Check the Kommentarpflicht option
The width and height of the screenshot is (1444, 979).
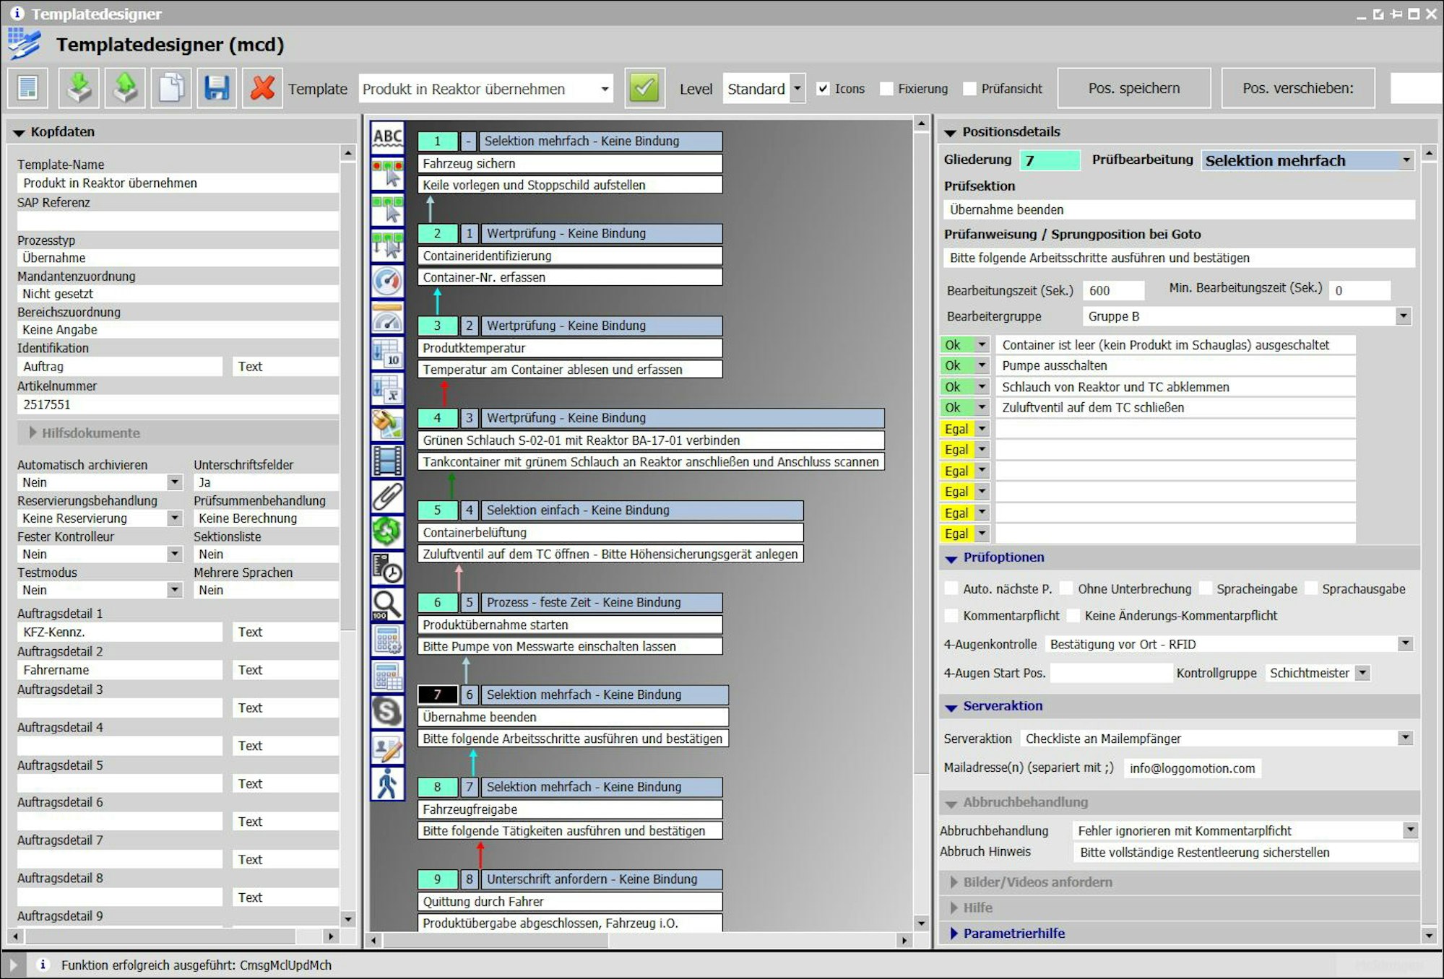952,616
